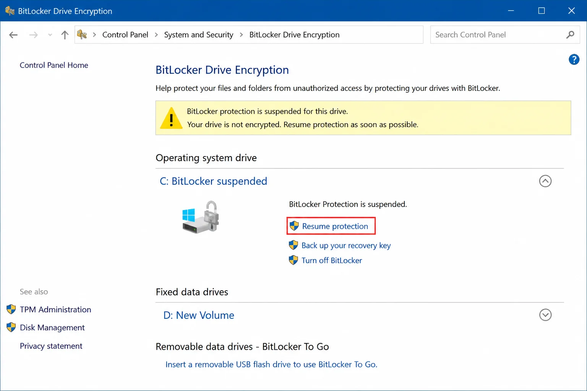Go up one level with Up arrow
587x391 pixels.
tap(65, 35)
